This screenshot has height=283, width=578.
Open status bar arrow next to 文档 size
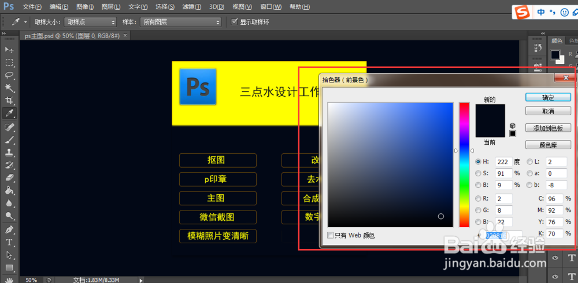(x=141, y=280)
